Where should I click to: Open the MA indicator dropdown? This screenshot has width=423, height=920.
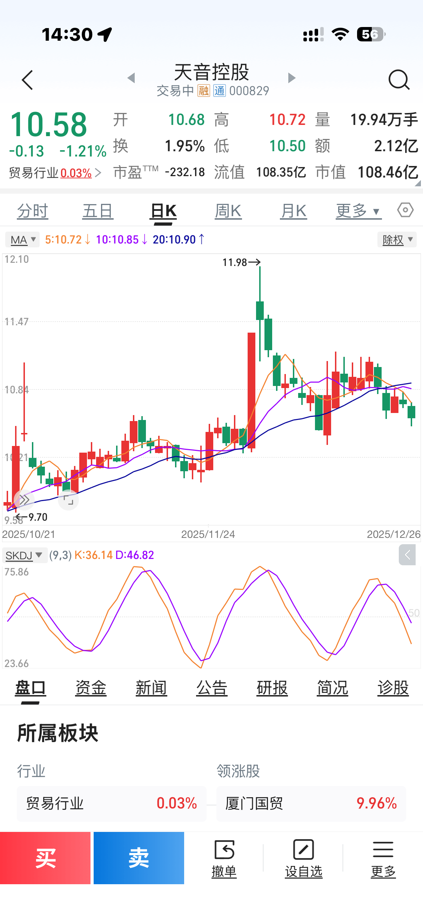point(22,239)
